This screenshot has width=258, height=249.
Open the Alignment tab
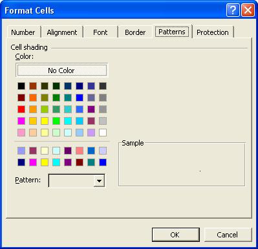coord(62,32)
